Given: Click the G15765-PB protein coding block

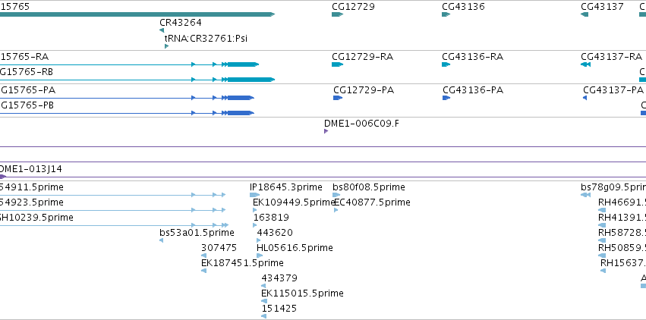Looking at the screenshot, I should pyautogui.click(x=241, y=113).
